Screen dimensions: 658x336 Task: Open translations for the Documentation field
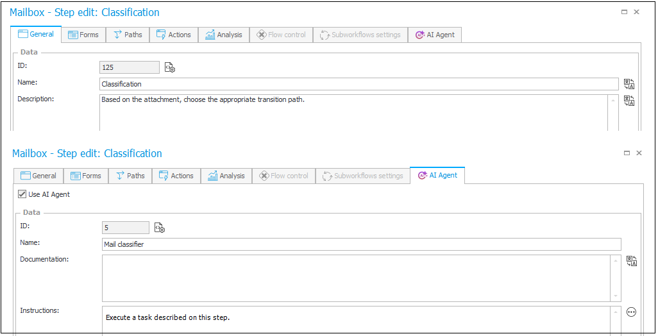point(632,261)
